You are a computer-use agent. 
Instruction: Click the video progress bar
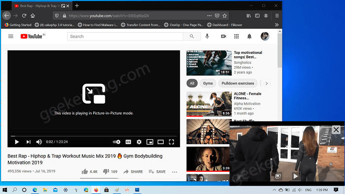94,136
